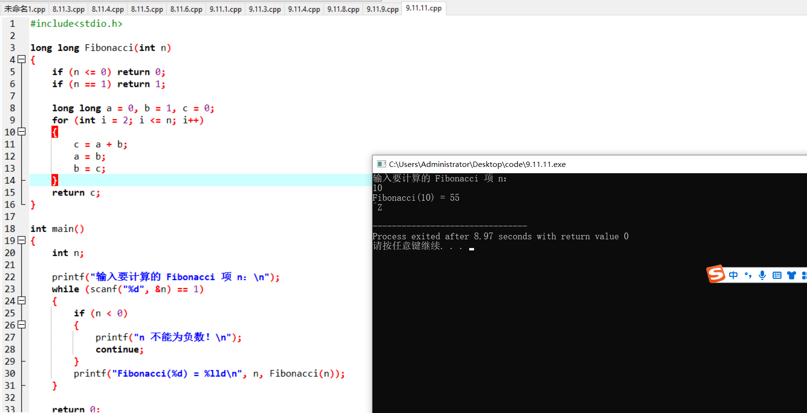The height and width of the screenshot is (413, 807).
Task: Collapse the Fibonacci function fold at line 4
Action: coord(21,59)
